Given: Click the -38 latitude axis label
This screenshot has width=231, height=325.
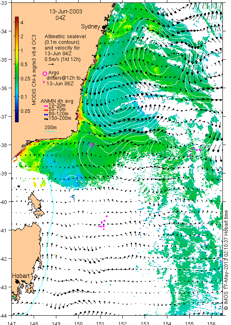Looking at the screenshot, I should tap(3, 145).
